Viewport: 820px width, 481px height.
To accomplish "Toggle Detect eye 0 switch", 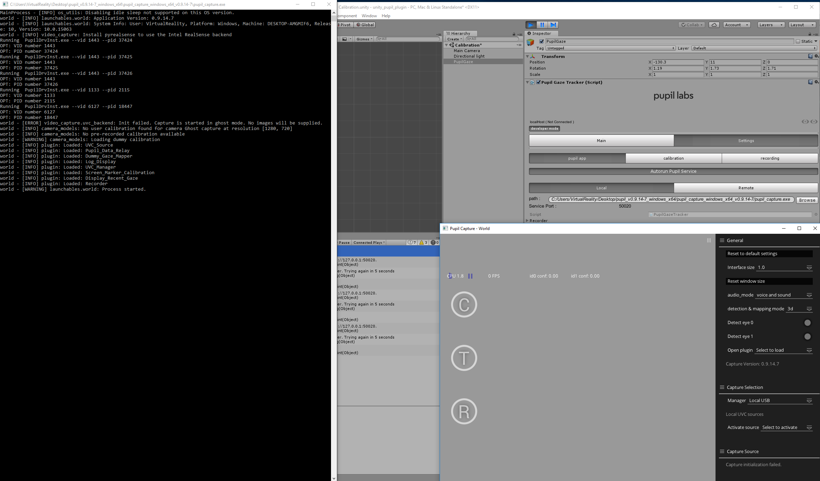I will click(808, 323).
